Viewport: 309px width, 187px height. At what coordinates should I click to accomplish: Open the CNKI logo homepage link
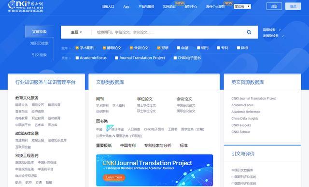tap(26, 6)
